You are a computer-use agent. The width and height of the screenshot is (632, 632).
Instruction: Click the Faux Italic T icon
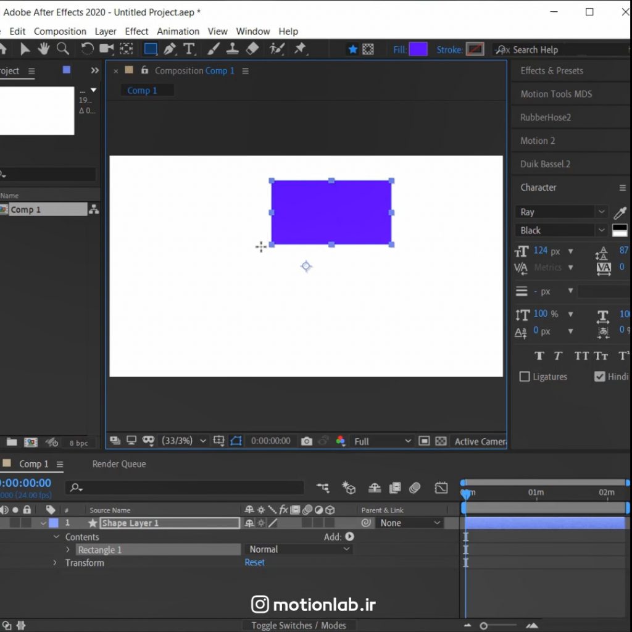558,355
